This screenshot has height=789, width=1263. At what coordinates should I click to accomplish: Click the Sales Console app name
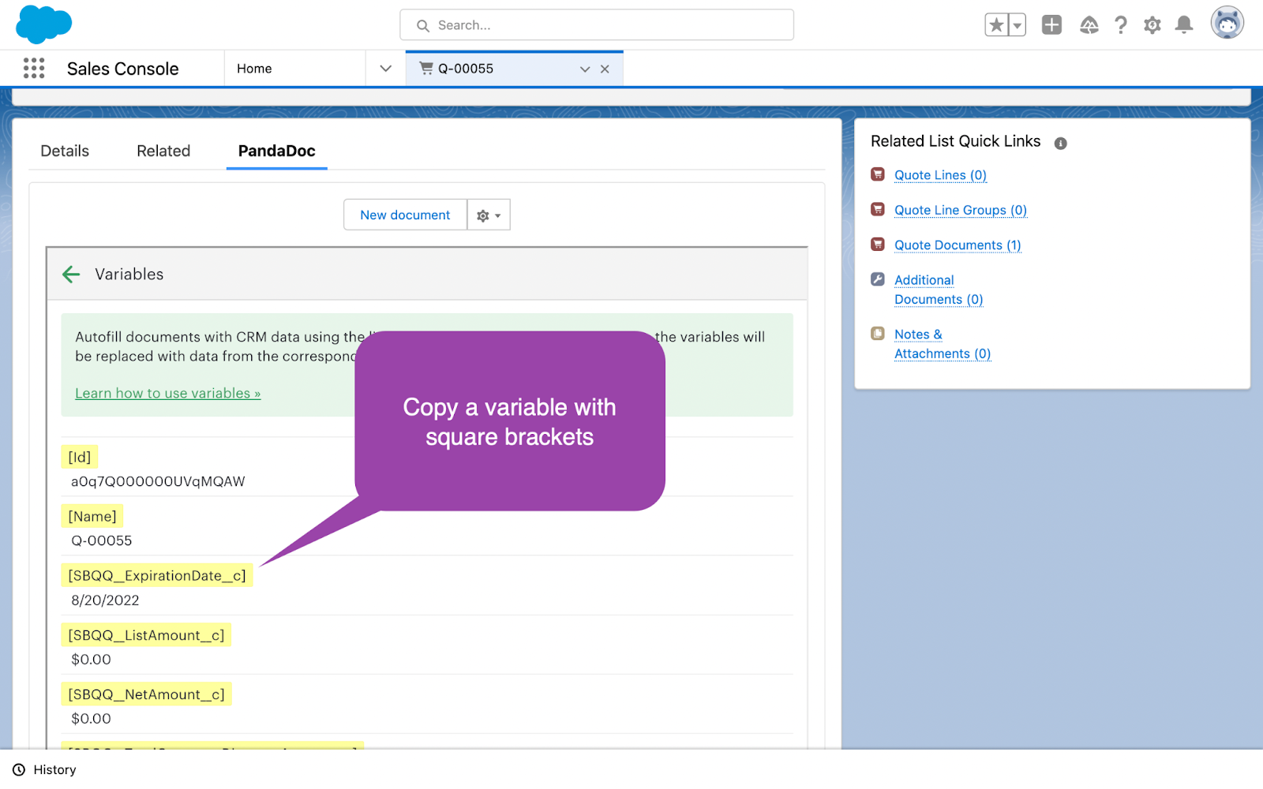pyautogui.click(x=123, y=69)
